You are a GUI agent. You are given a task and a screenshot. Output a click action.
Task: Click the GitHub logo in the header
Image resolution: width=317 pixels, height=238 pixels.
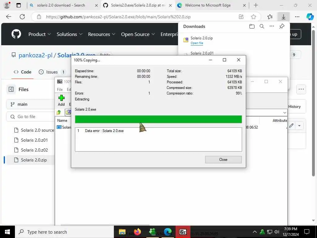[x=16, y=34]
